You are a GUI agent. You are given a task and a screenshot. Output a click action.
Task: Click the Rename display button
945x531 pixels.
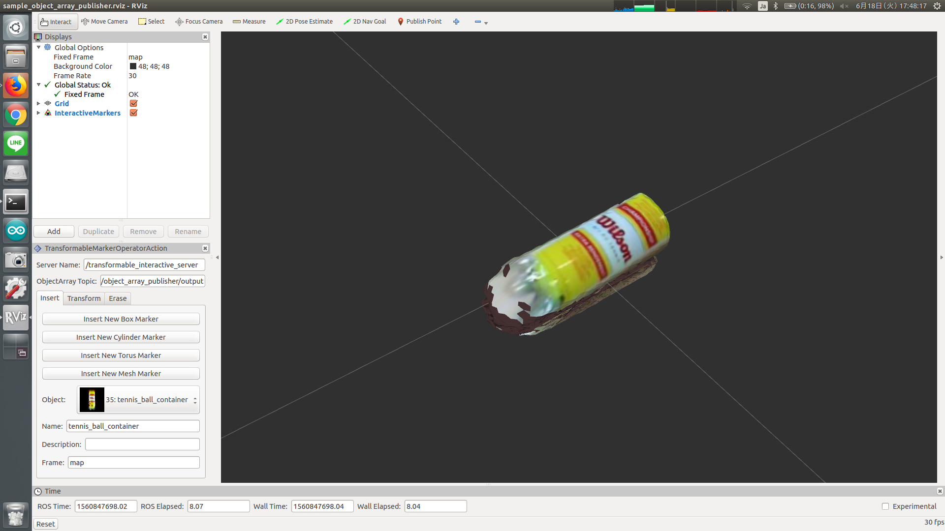click(188, 232)
